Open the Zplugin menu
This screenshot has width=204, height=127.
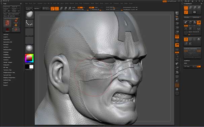click(126, 3)
